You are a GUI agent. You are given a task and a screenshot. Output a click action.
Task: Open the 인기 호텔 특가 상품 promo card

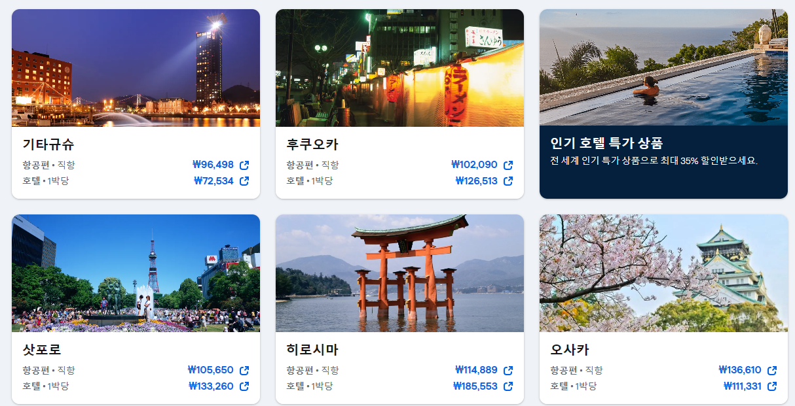point(663,103)
